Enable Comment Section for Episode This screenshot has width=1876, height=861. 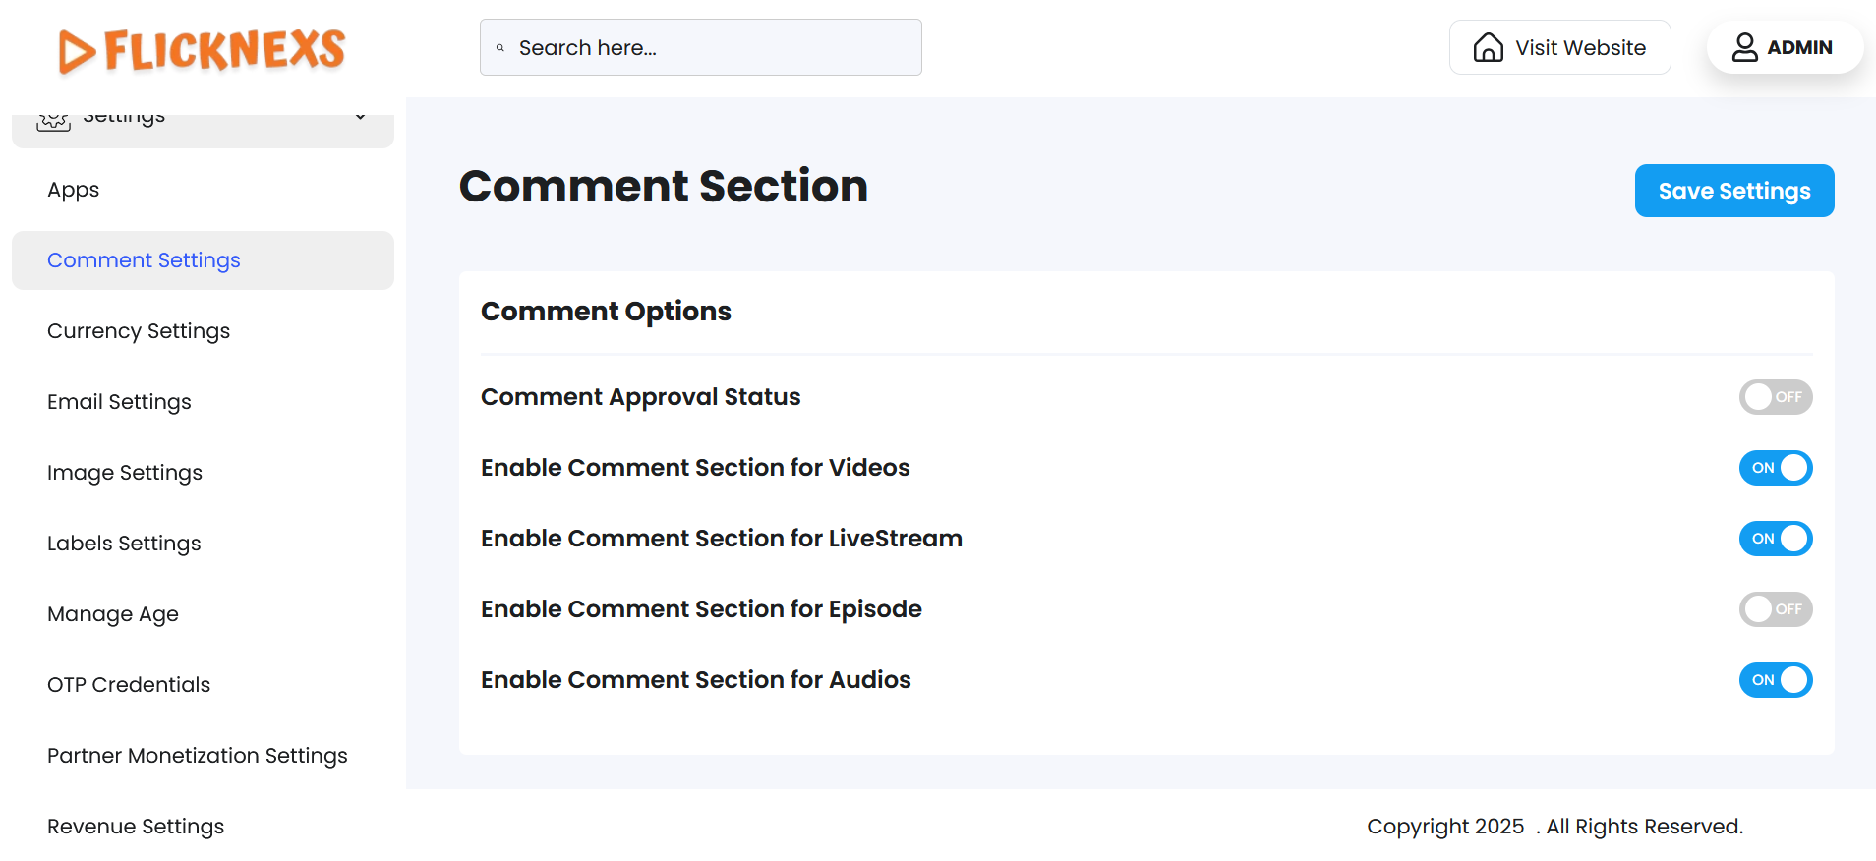pyautogui.click(x=1775, y=609)
